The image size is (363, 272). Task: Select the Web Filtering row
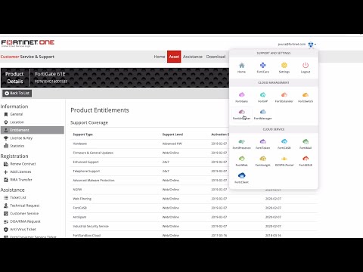tap(194, 199)
